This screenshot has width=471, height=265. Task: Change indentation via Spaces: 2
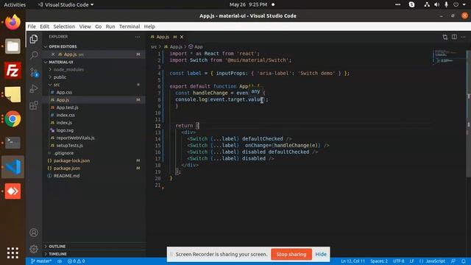point(379,261)
